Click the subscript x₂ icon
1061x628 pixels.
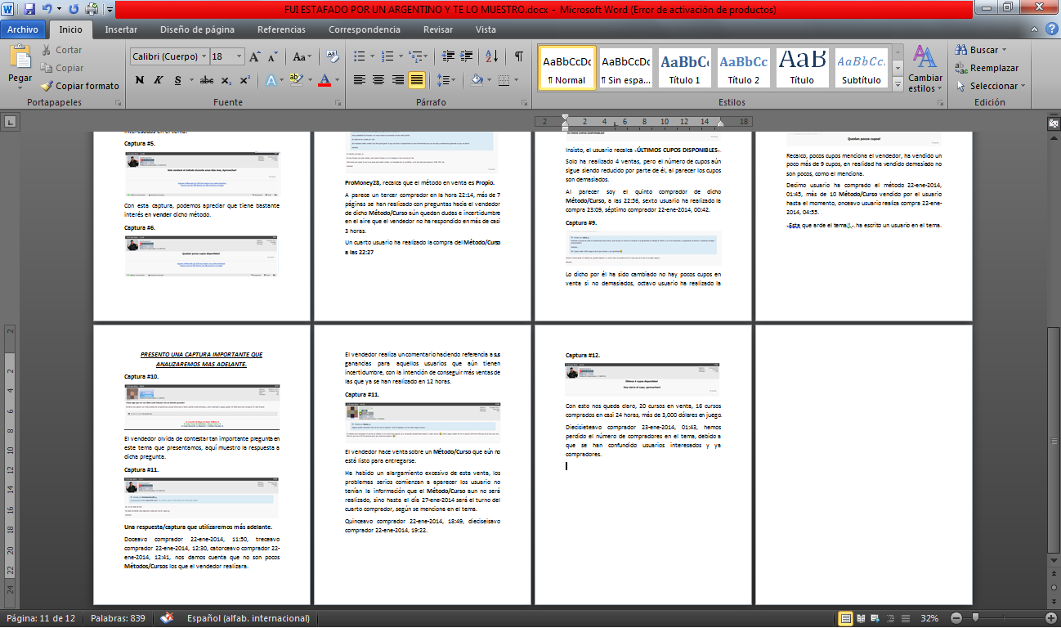coord(226,80)
